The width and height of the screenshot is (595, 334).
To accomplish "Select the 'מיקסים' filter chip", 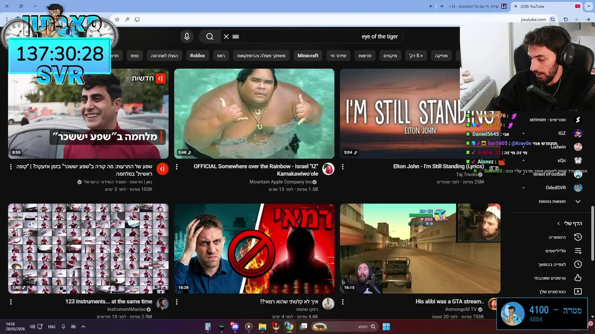I will (390, 56).
